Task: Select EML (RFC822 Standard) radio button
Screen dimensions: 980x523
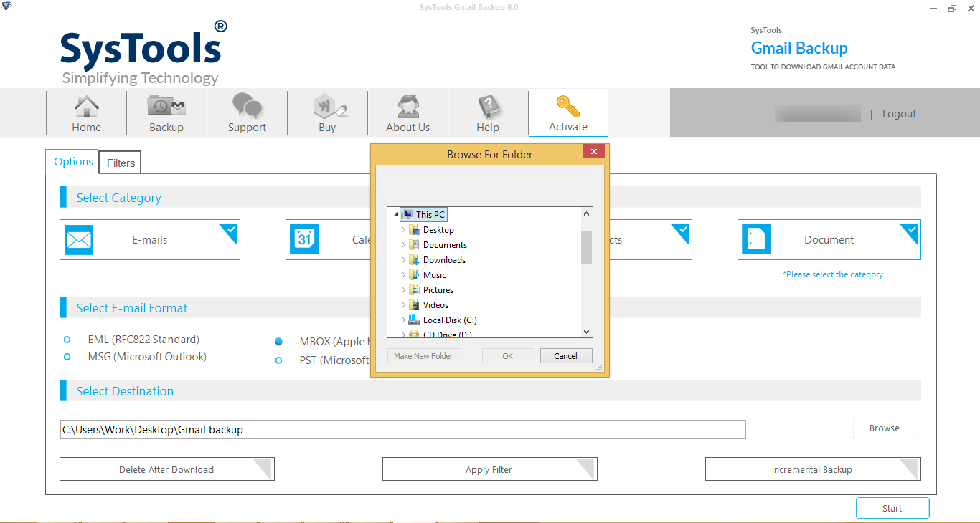Action: tap(67, 340)
